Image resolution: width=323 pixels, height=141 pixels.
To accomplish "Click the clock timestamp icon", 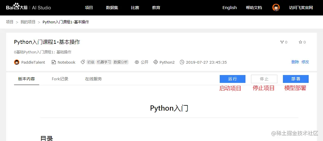I will (182, 62).
